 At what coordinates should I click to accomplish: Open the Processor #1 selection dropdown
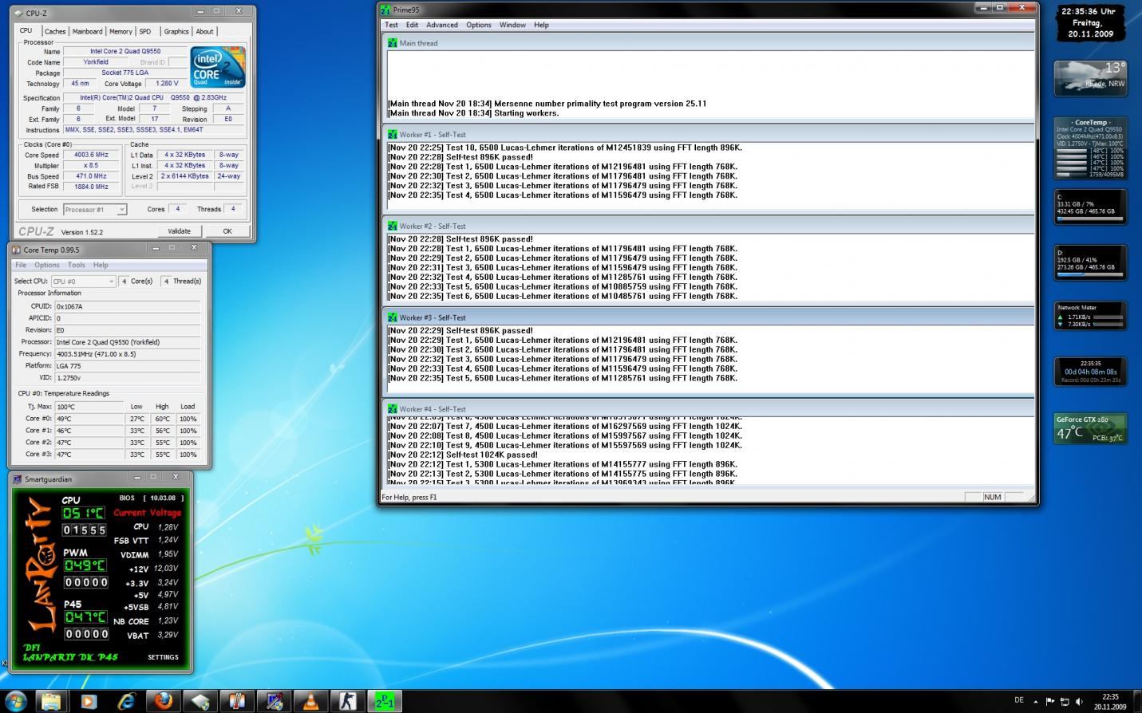click(x=95, y=210)
